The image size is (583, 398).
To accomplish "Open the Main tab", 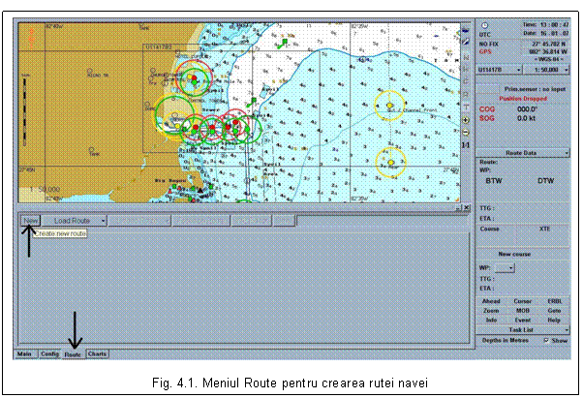I will (x=24, y=354).
